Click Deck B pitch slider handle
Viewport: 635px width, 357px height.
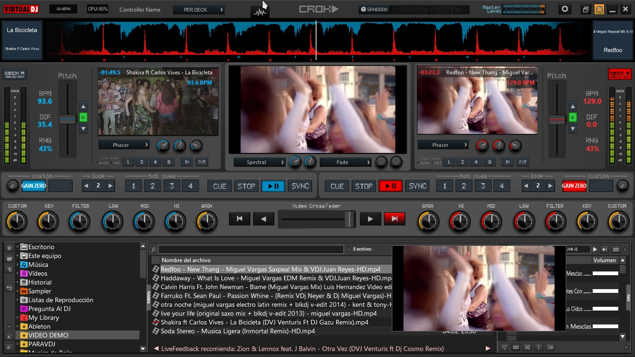point(557,119)
